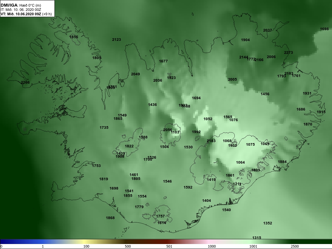Click the map value '2049'
Screen dimensions: 332x249
[x=135, y=74]
